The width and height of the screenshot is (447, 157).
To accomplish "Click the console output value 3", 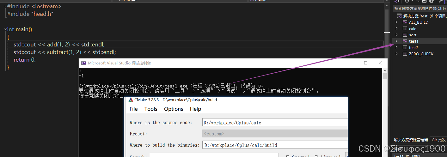I will tap(80, 71).
